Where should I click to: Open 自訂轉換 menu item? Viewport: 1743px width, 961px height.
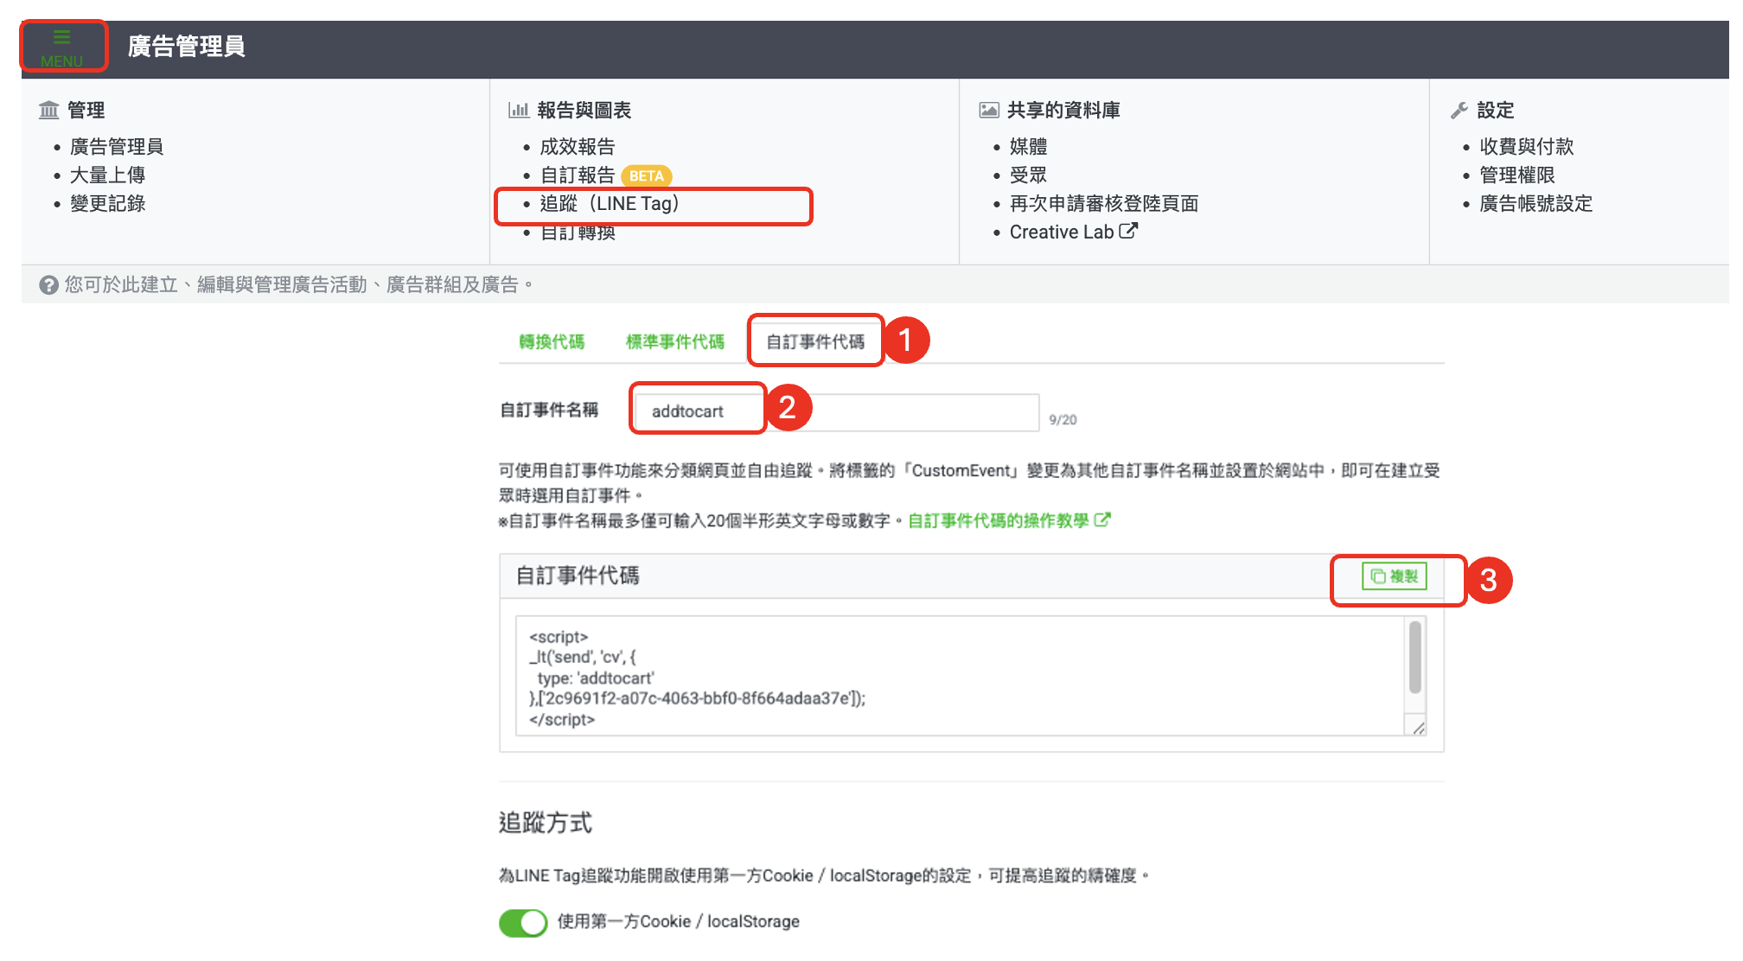pyautogui.click(x=578, y=232)
